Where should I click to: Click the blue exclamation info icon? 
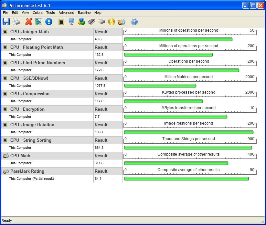[49, 22]
